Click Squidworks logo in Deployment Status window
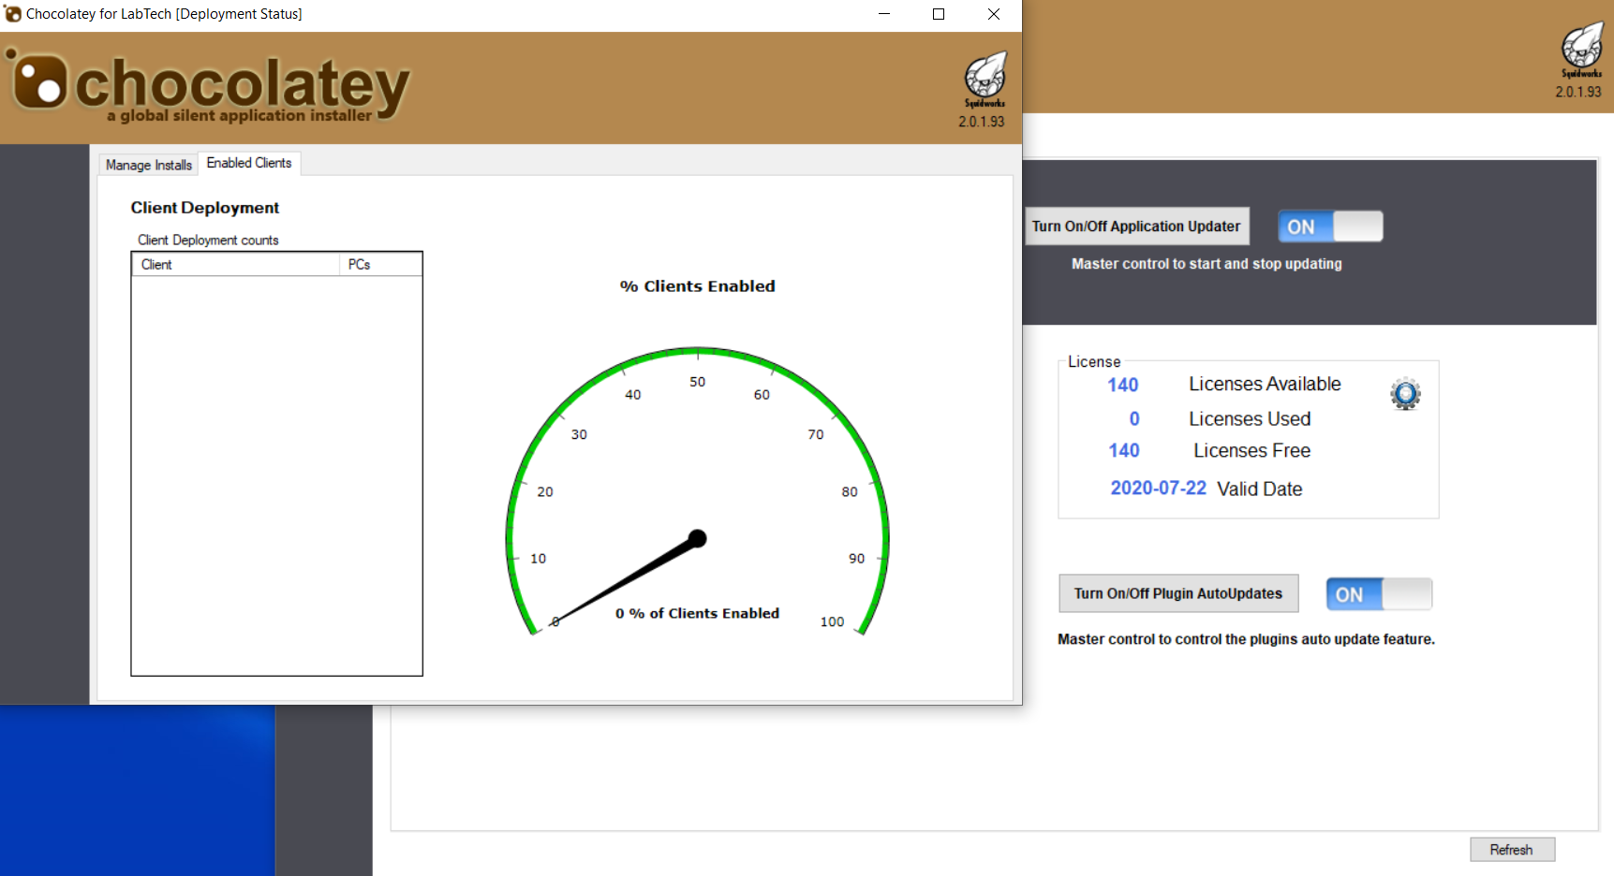 point(985,78)
